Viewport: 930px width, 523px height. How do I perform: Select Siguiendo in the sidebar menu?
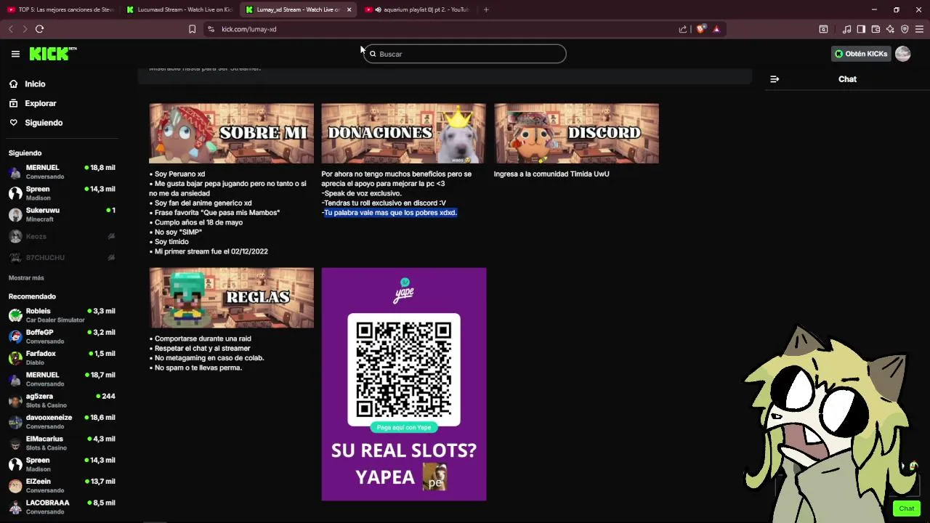click(x=44, y=123)
